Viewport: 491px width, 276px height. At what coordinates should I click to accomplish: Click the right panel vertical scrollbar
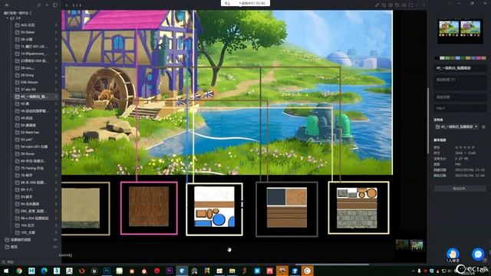coord(428,120)
